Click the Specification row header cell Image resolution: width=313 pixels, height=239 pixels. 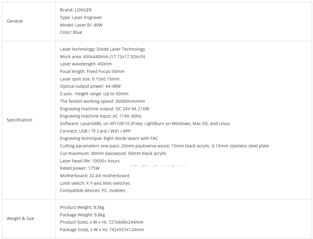tap(19, 120)
